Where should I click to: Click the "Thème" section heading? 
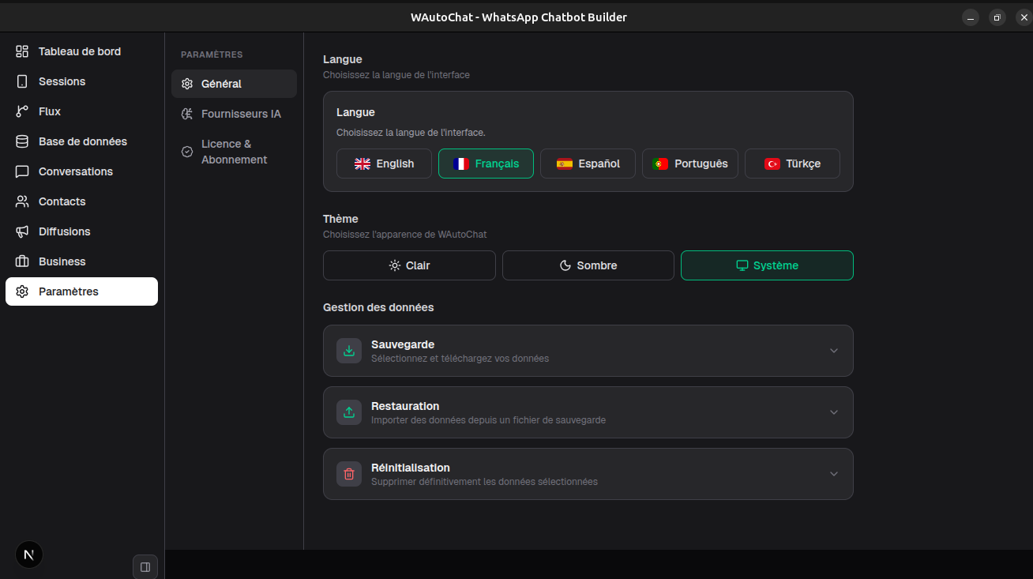click(x=340, y=219)
